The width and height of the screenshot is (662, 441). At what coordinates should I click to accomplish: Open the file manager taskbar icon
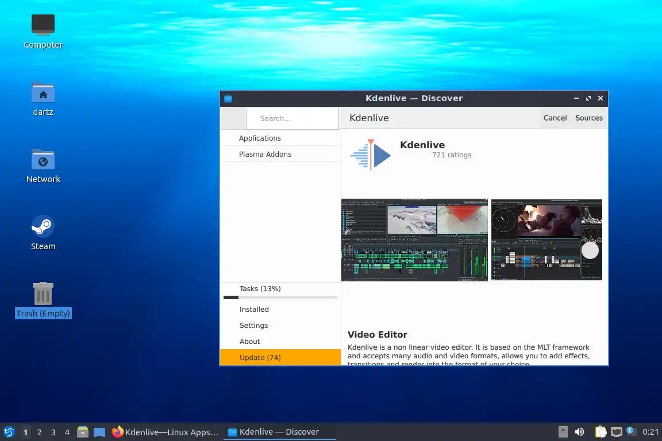(83, 432)
